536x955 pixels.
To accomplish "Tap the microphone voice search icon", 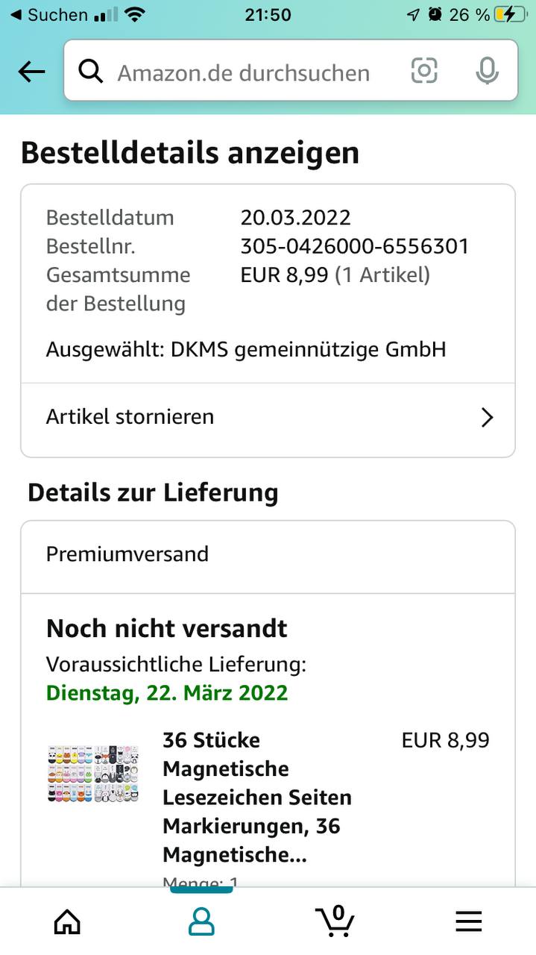I will (x=487, y=71).
